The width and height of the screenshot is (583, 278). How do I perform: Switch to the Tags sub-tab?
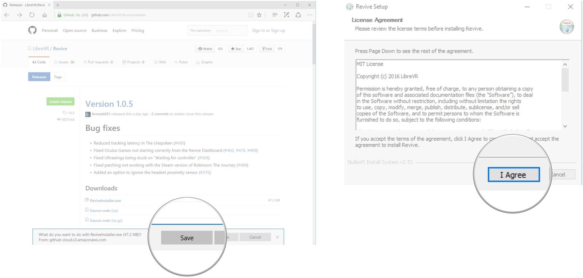coord(58,77)
